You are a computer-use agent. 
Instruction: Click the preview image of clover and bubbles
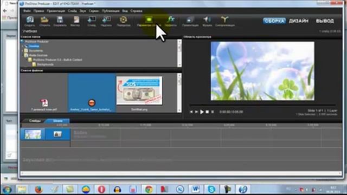[x=262, y=71]
